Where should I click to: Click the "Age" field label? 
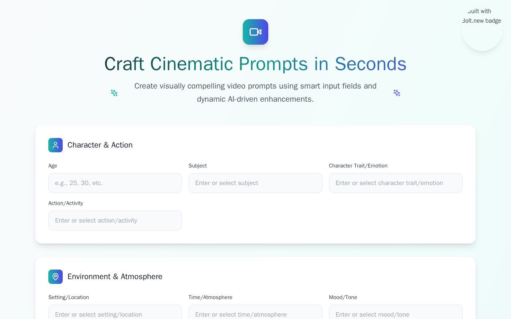pyautogui.click(x=53, y=166)
